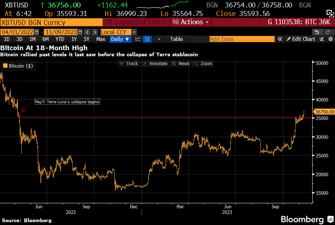Image resolution: width=335 pixels, height=225 pixels.
Task: Switch to line chart type icon
Action: 138,39
